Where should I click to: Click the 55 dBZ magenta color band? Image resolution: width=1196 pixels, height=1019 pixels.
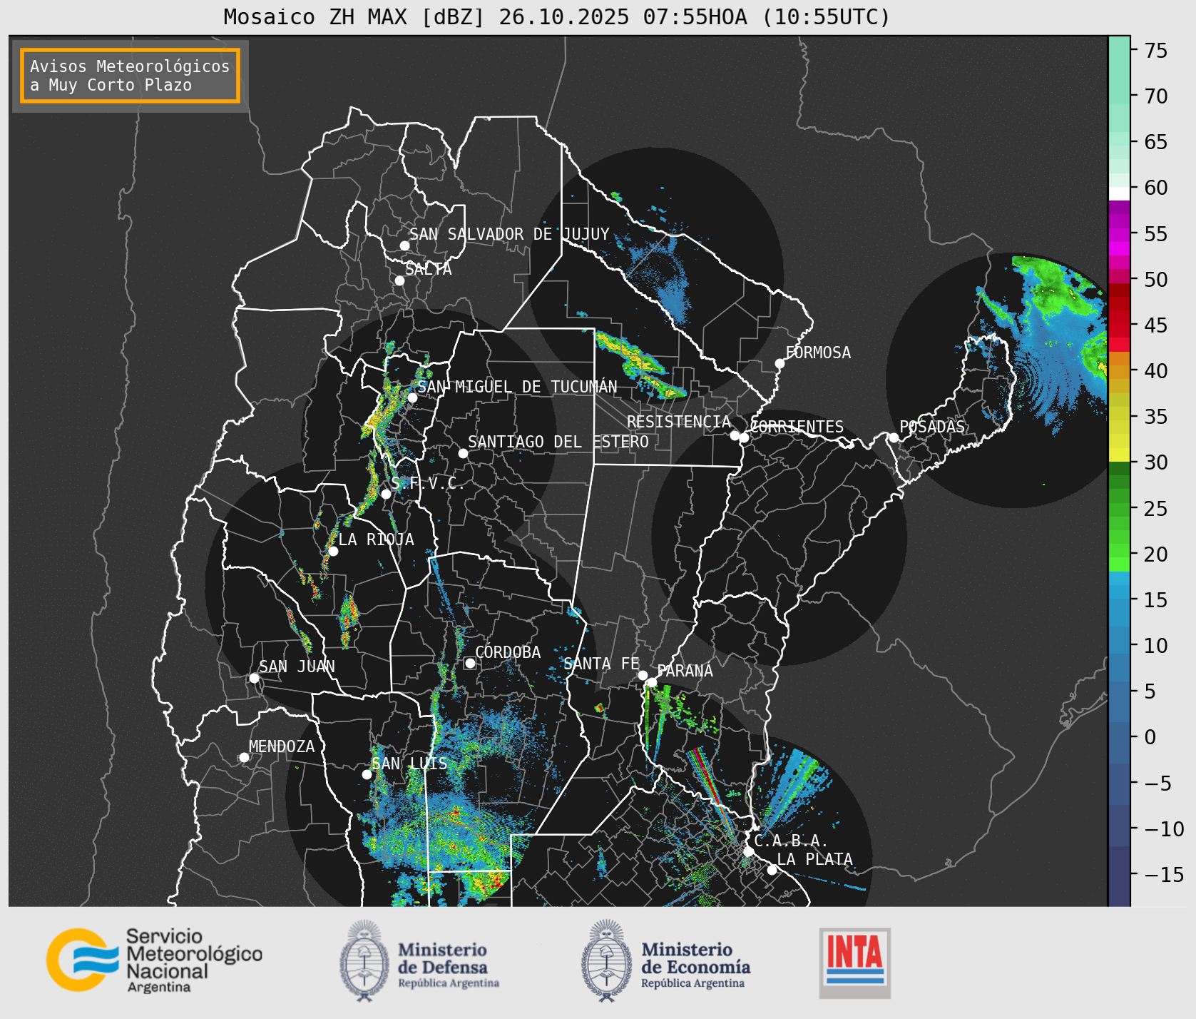(1119, 234)
